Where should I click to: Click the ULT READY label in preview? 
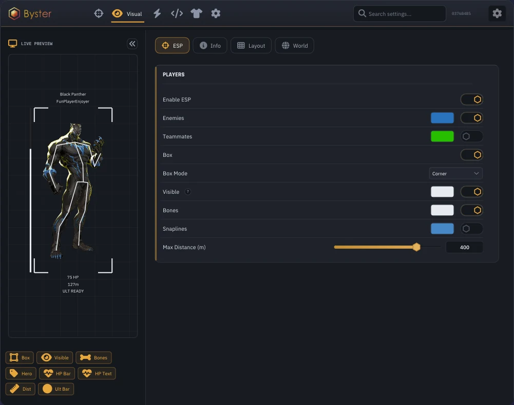click(73, 291)
